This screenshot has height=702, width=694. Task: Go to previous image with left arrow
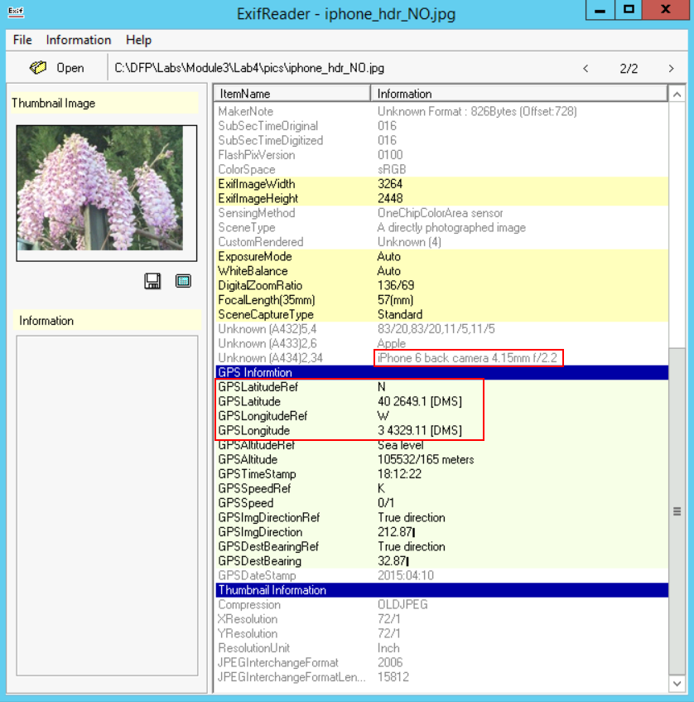tap(586, 68)
